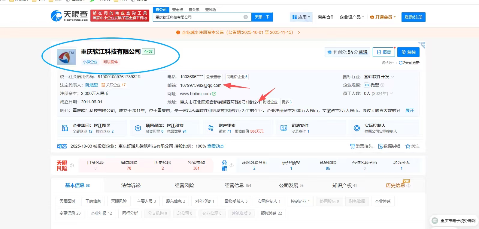Image resolution: width=479 pixels, height=229 pixels.
Task: Open 全部企业 12 link
Action: coord(83,131)
